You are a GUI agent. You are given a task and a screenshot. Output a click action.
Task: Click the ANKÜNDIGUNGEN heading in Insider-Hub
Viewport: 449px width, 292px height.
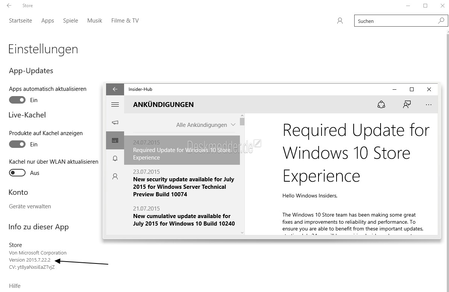pyautogui.click(x=163, y=105)
